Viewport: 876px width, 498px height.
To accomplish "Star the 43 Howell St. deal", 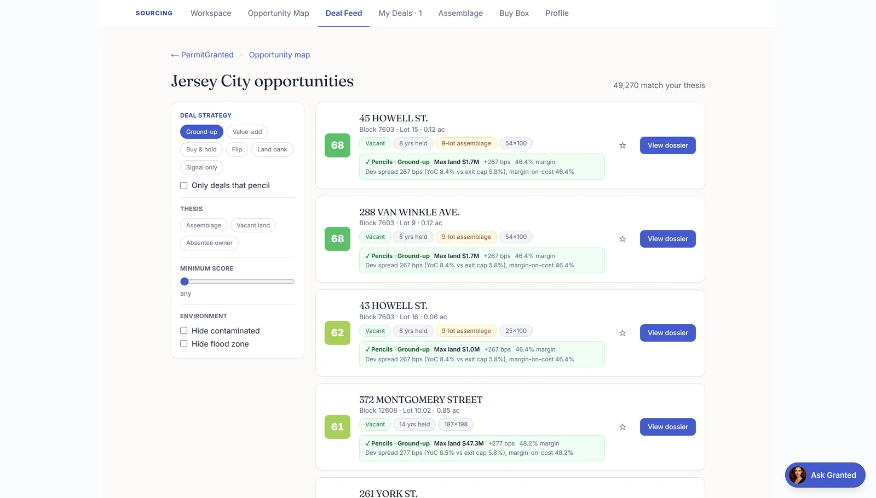I will click(x=623, y=333).
